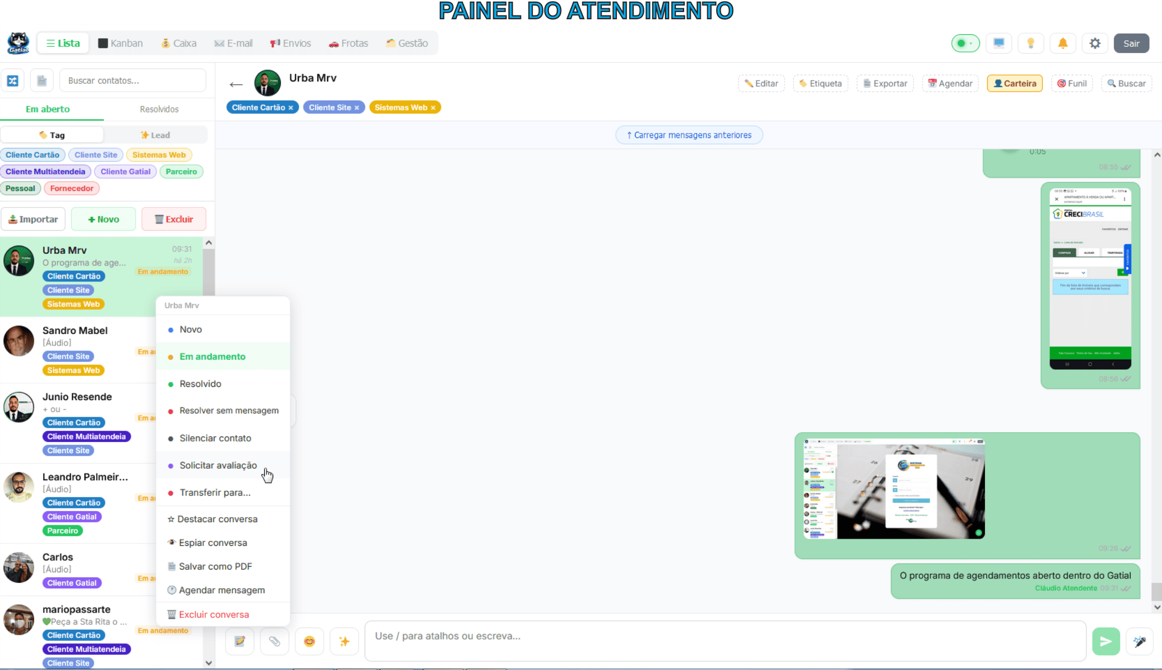Choose Em andamento in context menu
The width and height of the screenshot is (1162, 670).
pyautogui.click(x=223, y=357)
